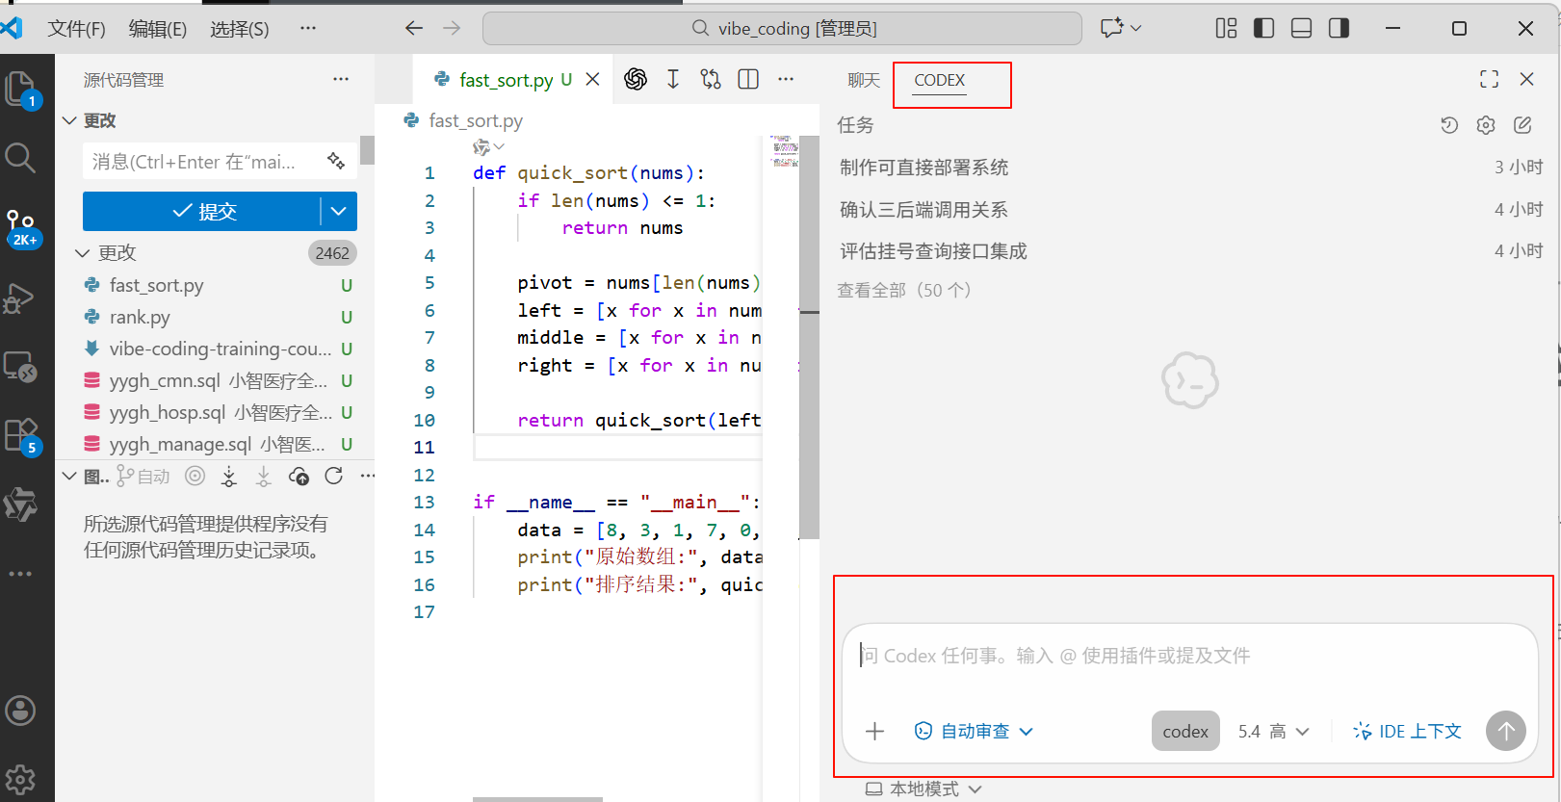Publish branch with cloud upload icon
This screenshot has width=1561, height=802.
299,476
